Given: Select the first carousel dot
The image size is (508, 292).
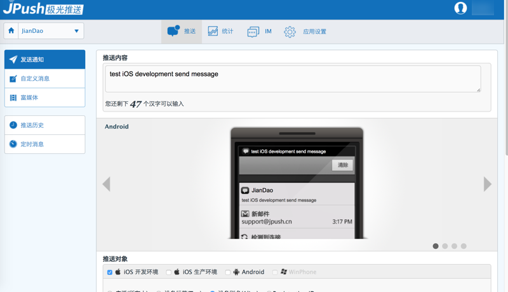Looking at the screenshot, I should point(436,246).
